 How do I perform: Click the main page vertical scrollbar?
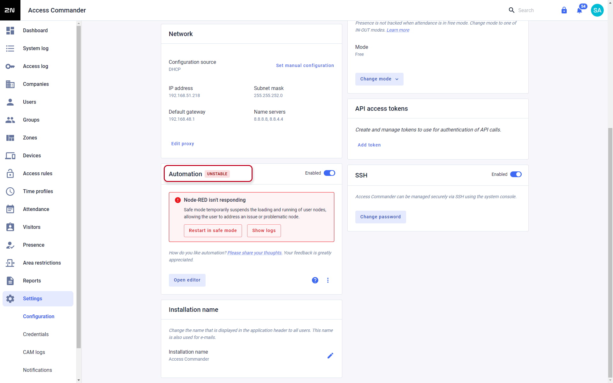pos(610,252)
